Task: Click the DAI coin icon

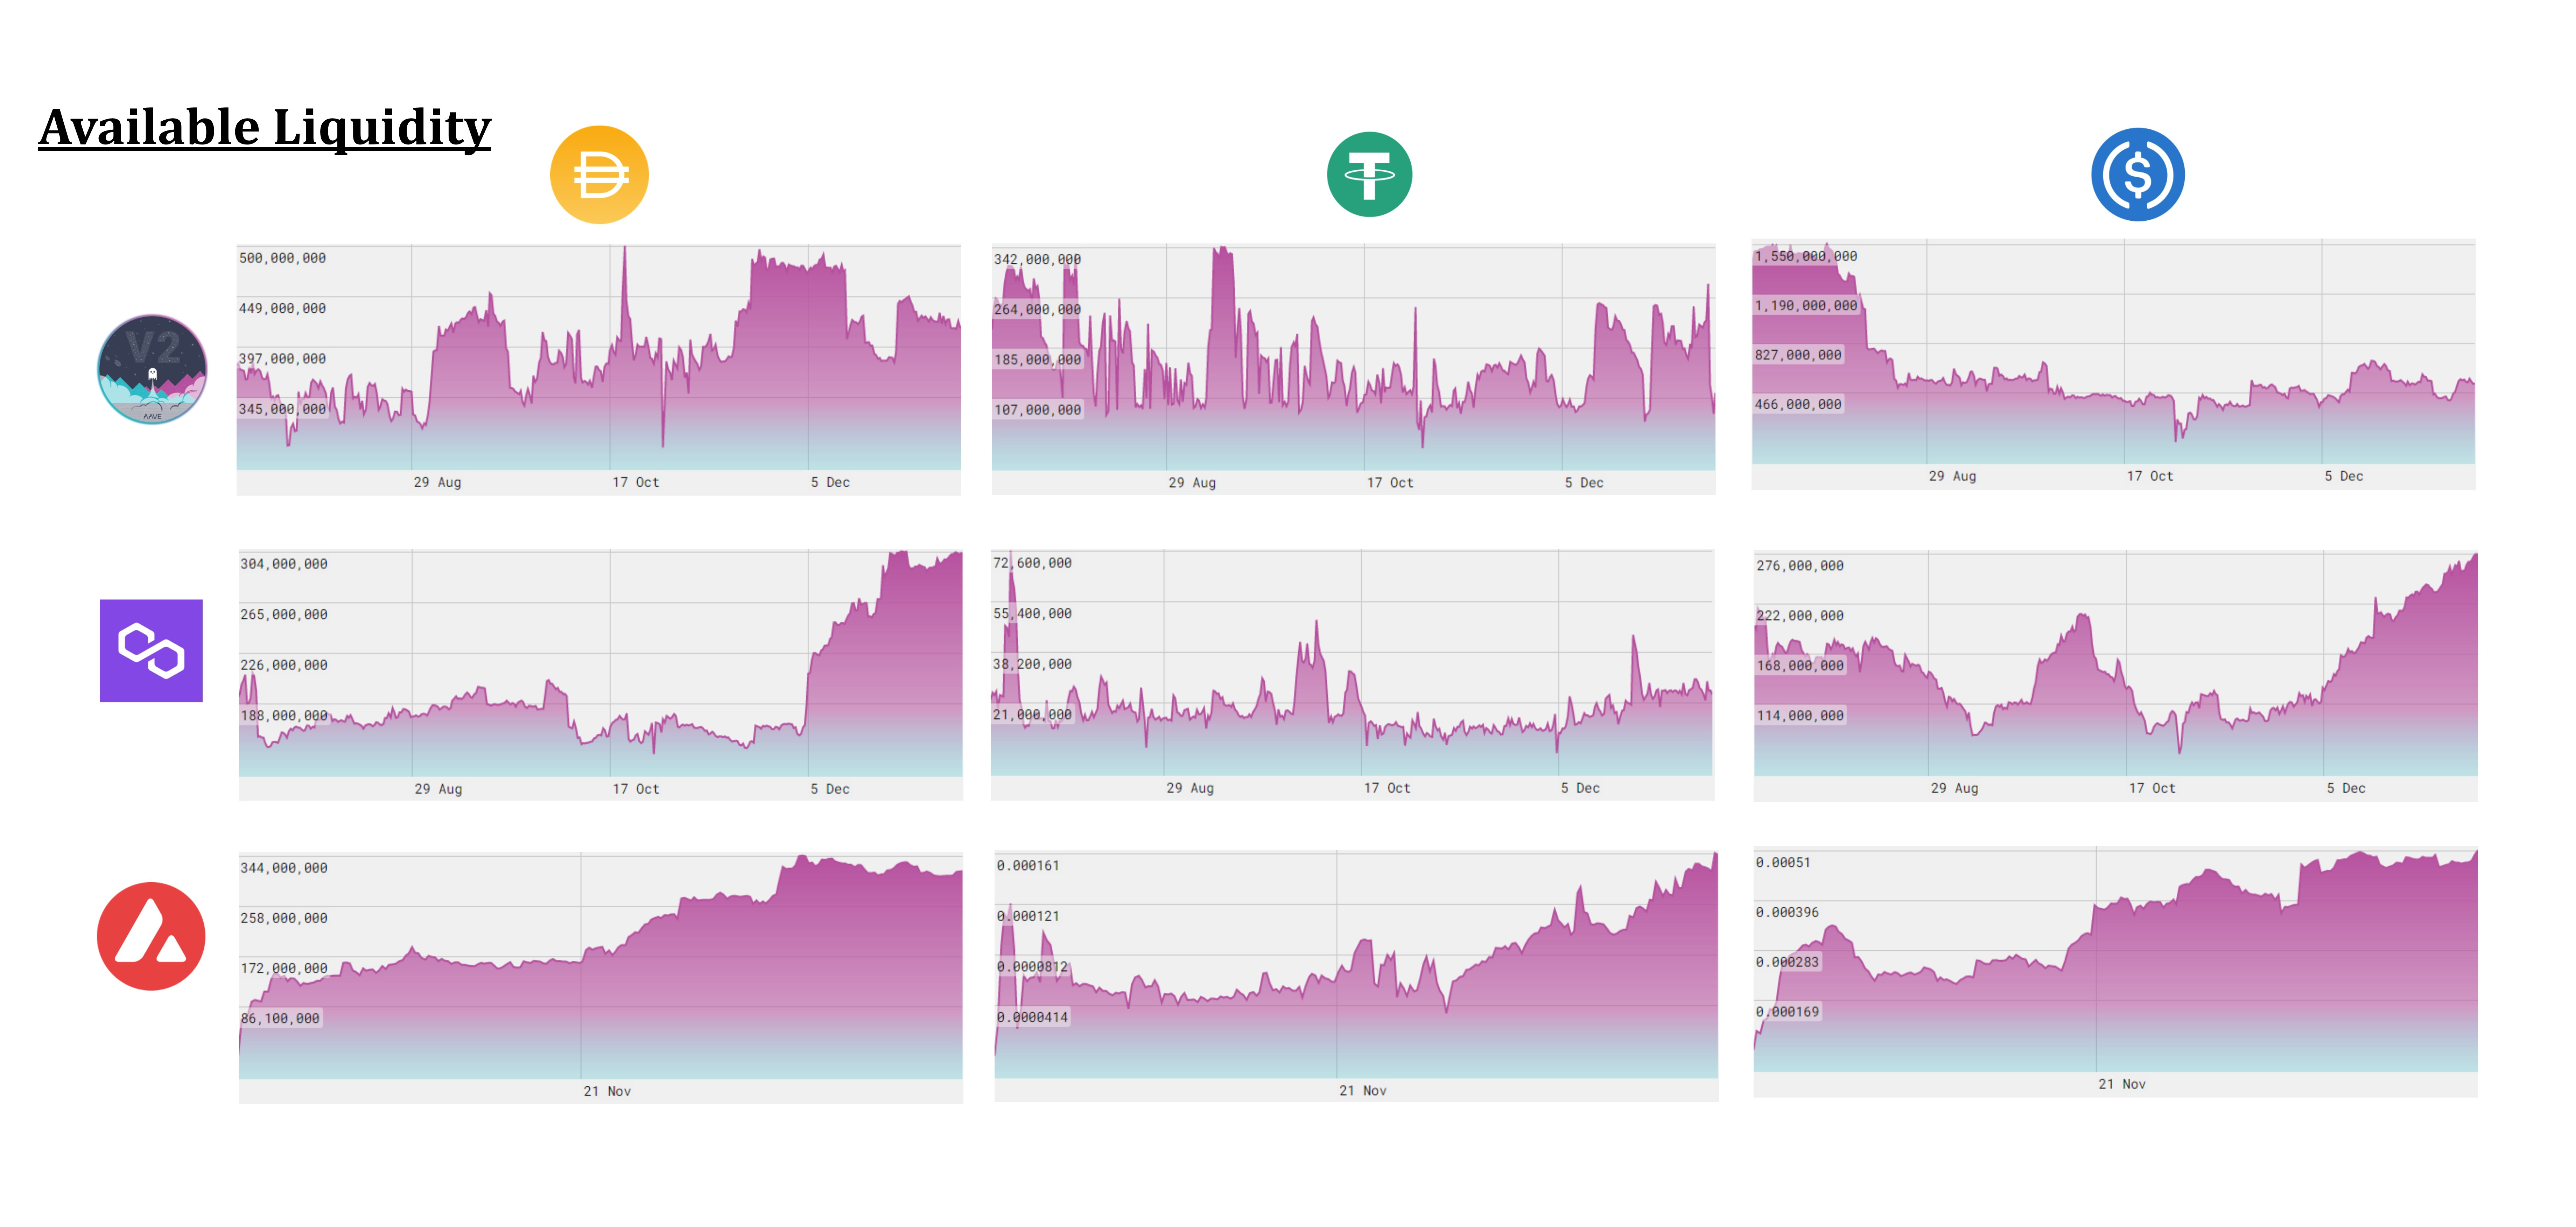Action: click(x=599, y=175)
